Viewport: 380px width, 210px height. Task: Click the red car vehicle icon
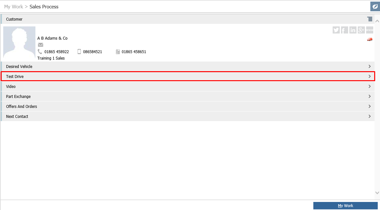coord(370,39)
